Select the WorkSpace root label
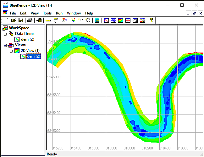This screenshot has width=204, height=157. [19, 28]
